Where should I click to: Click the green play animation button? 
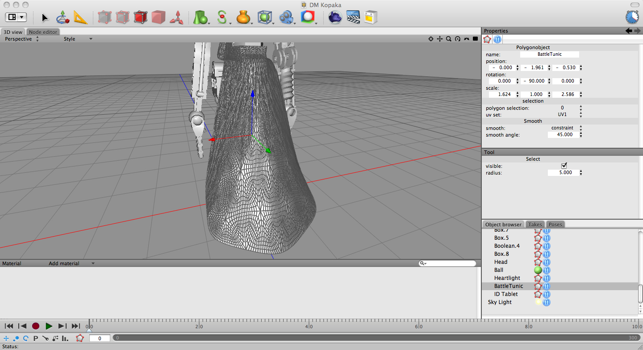tap(49, 326)
